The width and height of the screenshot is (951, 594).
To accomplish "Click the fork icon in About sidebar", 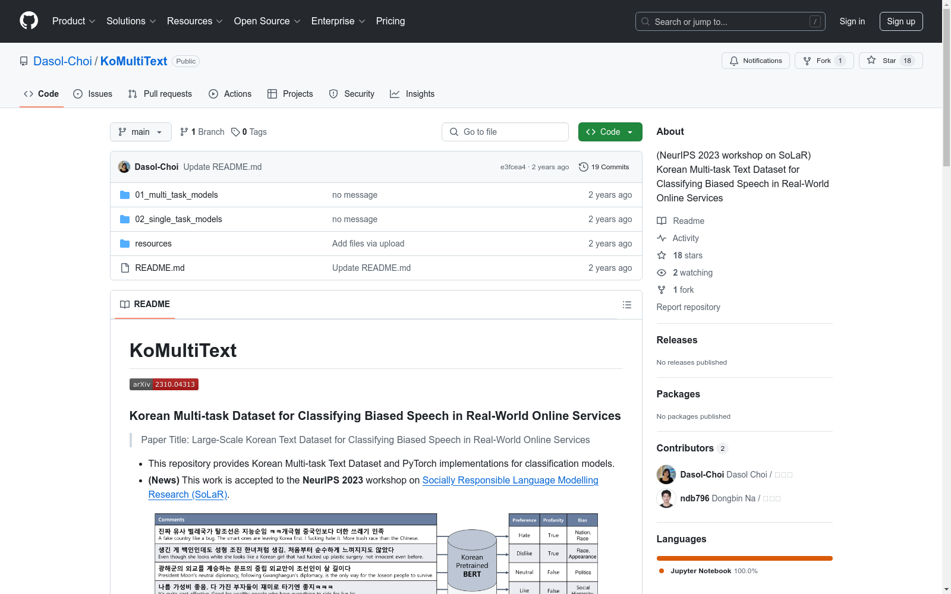I will click(662, 290).
